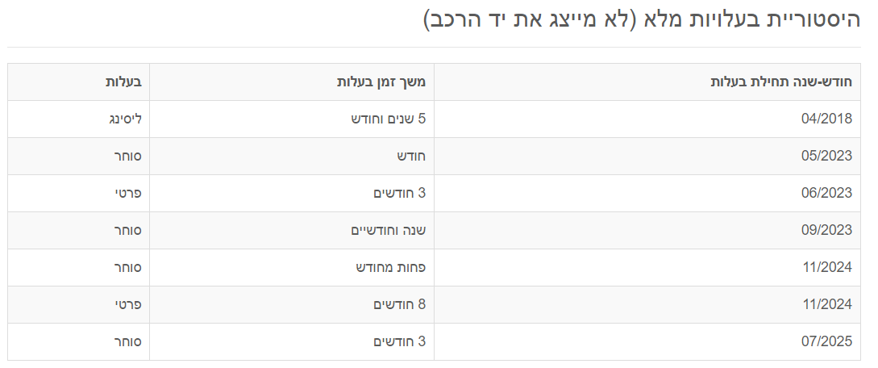Click the פחות מחודש duration cell
Screen dimensions: 878x368
(x=391, y=268)
